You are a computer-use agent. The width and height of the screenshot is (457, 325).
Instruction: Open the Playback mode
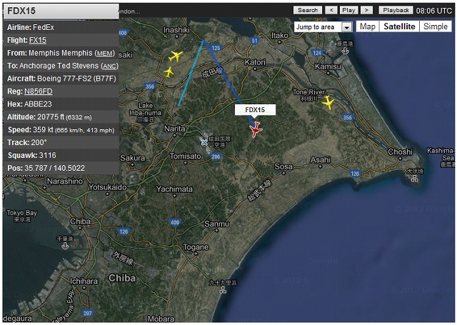tap(396, 10)
